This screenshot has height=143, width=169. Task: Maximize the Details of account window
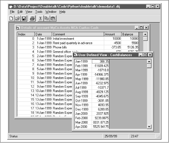pyautogui.click(x=141, y=28)
